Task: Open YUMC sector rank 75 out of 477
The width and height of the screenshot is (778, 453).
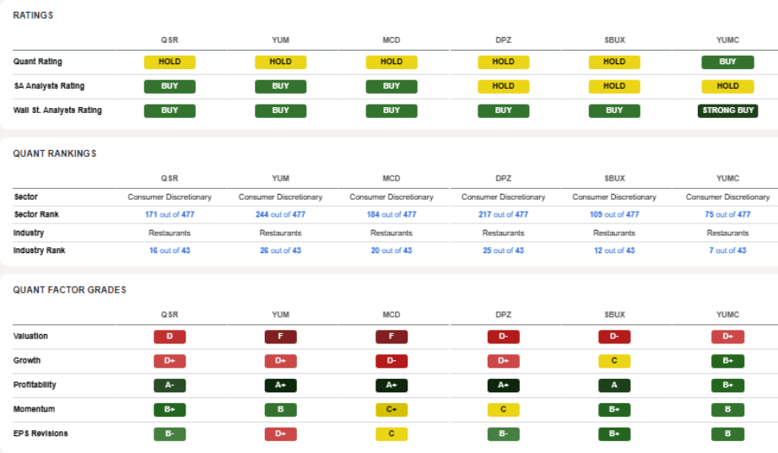Action: tap(727, 214)
